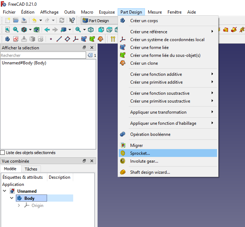Screen dimensions: 245x227
Task: Click the Rechercher search field
Action: click(x=43, y=55)
